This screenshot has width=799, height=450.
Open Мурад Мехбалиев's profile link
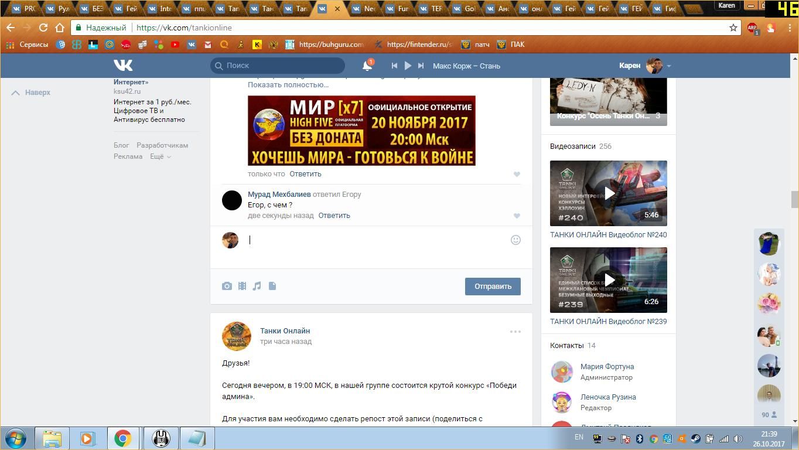(x=279, y=195)
